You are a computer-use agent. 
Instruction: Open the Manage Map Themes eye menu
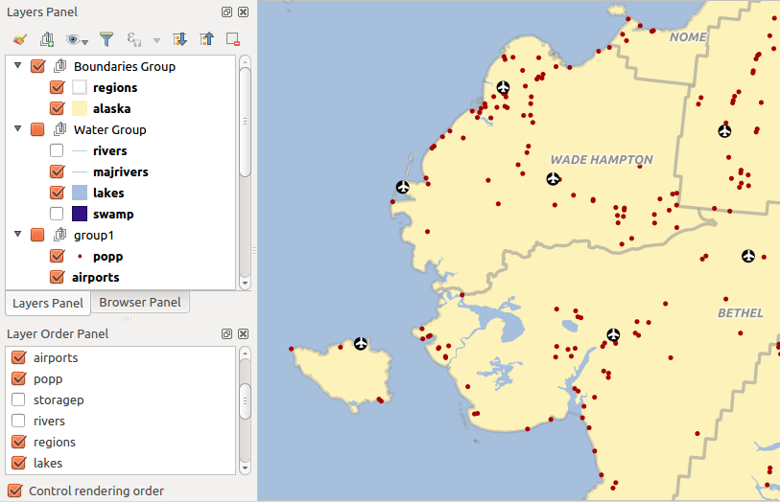coord(76,39)
